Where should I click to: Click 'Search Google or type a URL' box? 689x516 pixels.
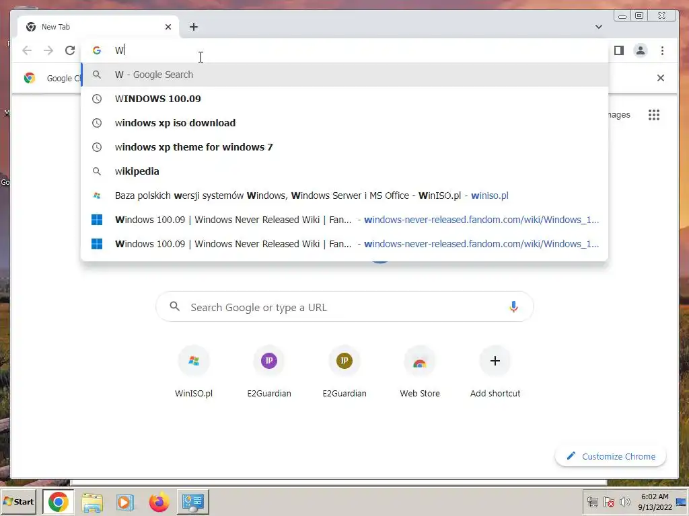coord(344,306)
